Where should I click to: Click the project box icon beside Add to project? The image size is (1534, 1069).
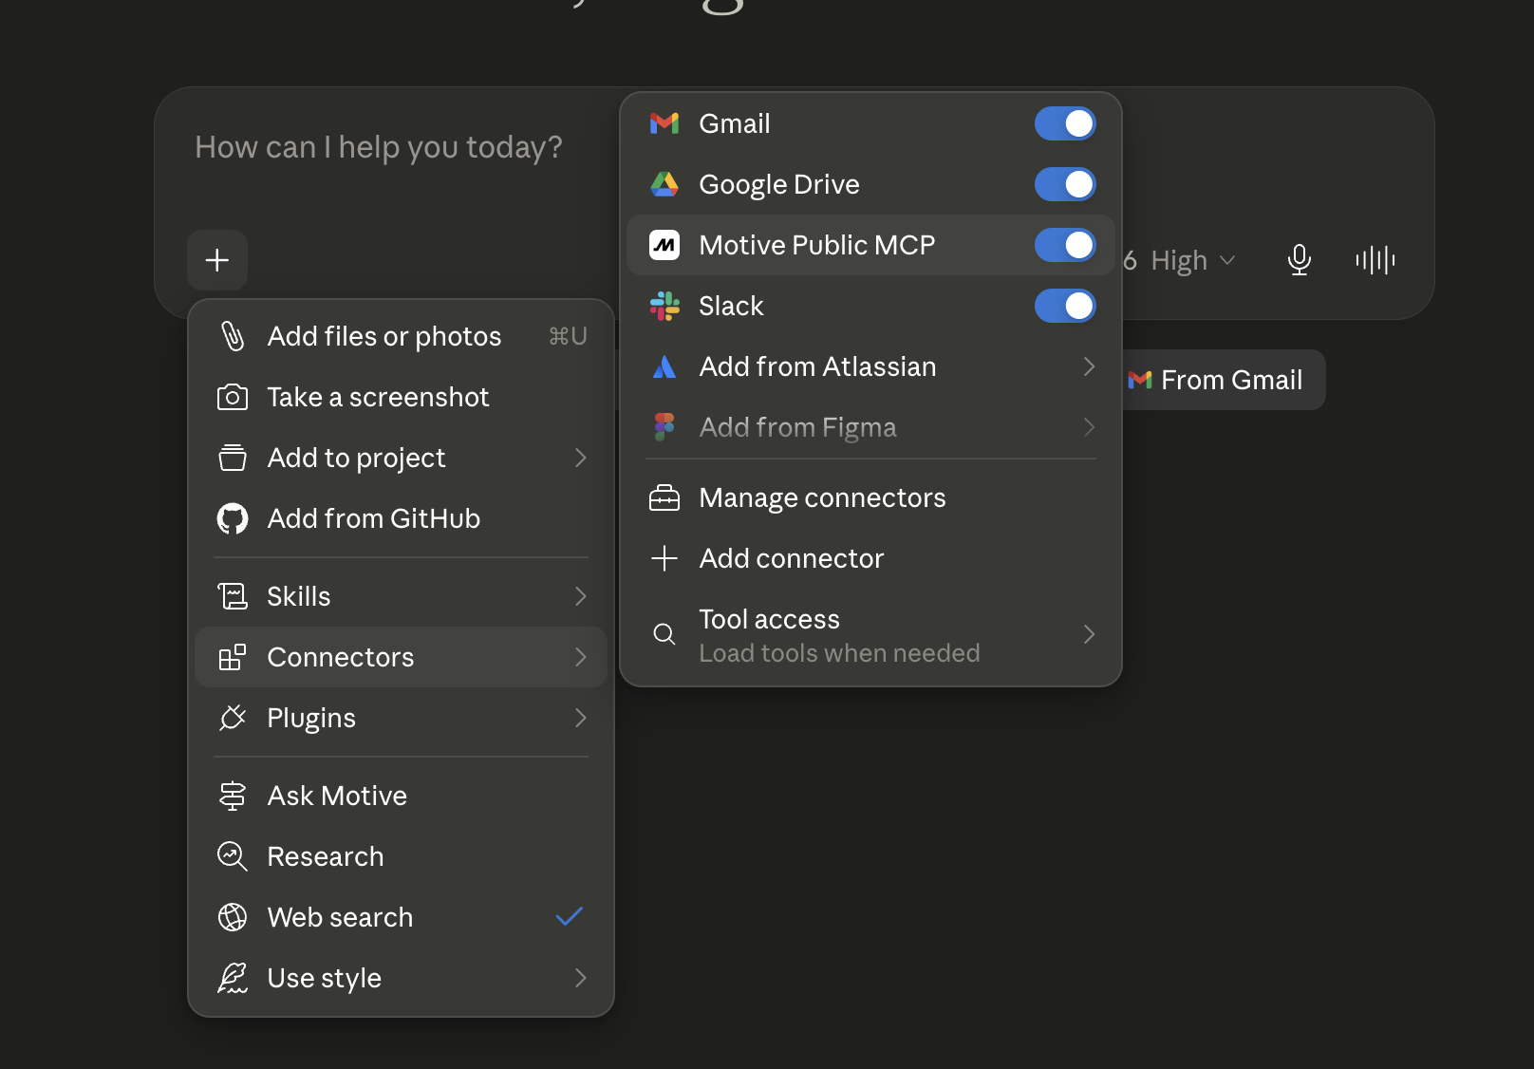click(x=233, y=458)
